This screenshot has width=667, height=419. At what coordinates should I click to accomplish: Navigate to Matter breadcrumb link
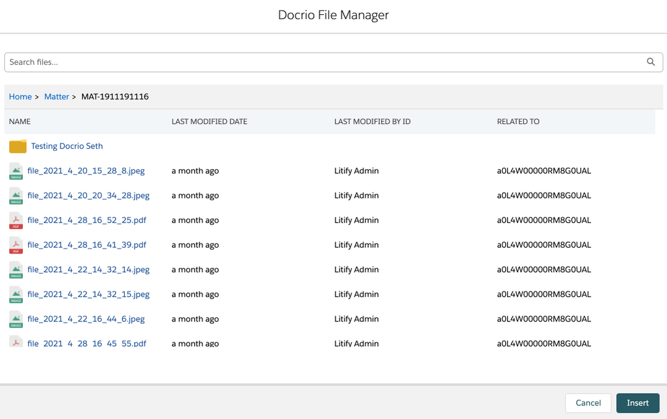click(x=57, y=97)
